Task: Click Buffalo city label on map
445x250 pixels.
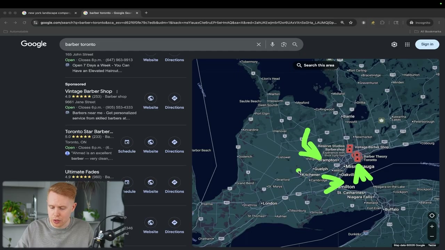Action: click(391, 209)
